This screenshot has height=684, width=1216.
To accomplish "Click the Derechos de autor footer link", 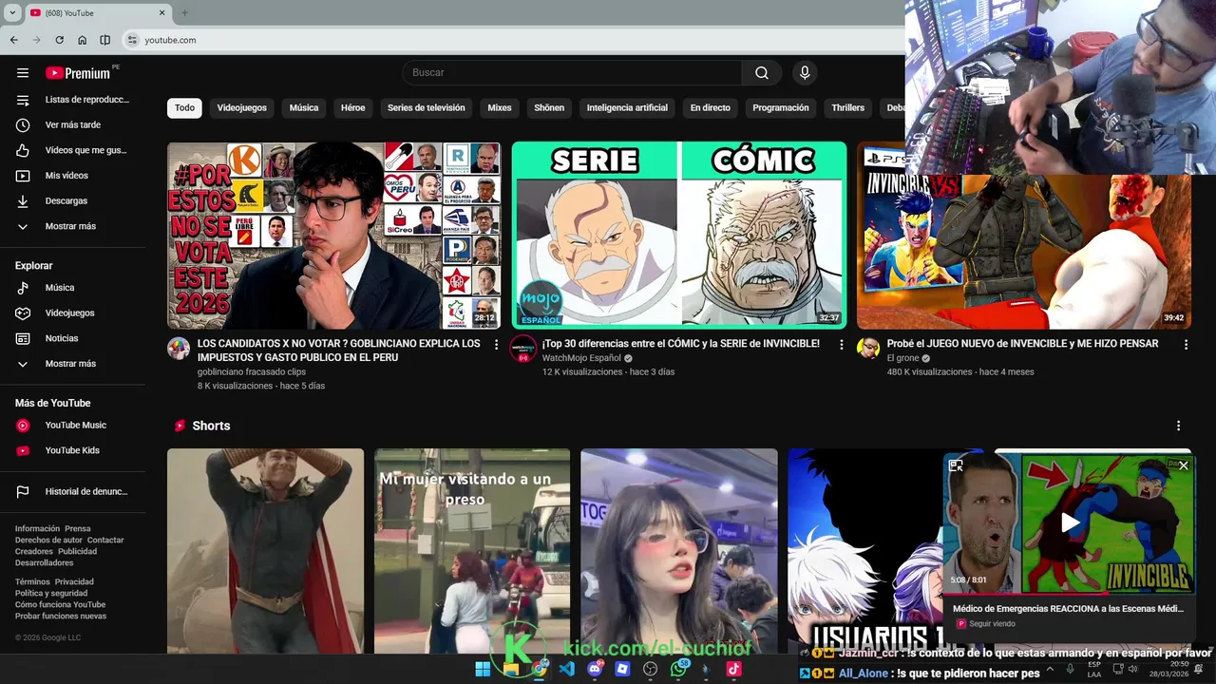I will tap(48, 541).
